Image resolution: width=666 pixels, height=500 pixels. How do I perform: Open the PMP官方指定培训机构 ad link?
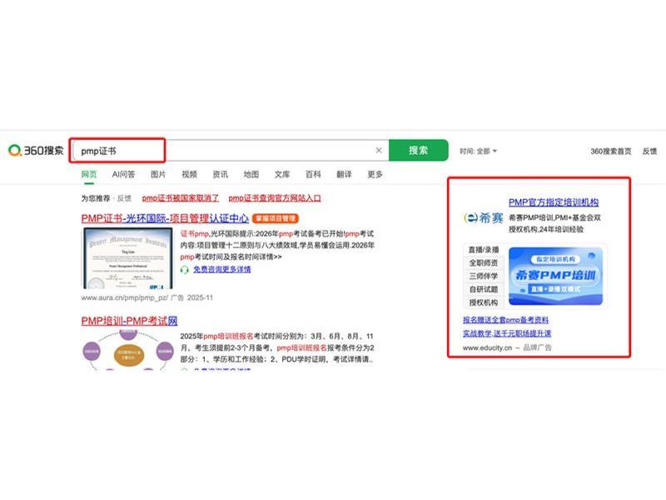coord(554,202)
